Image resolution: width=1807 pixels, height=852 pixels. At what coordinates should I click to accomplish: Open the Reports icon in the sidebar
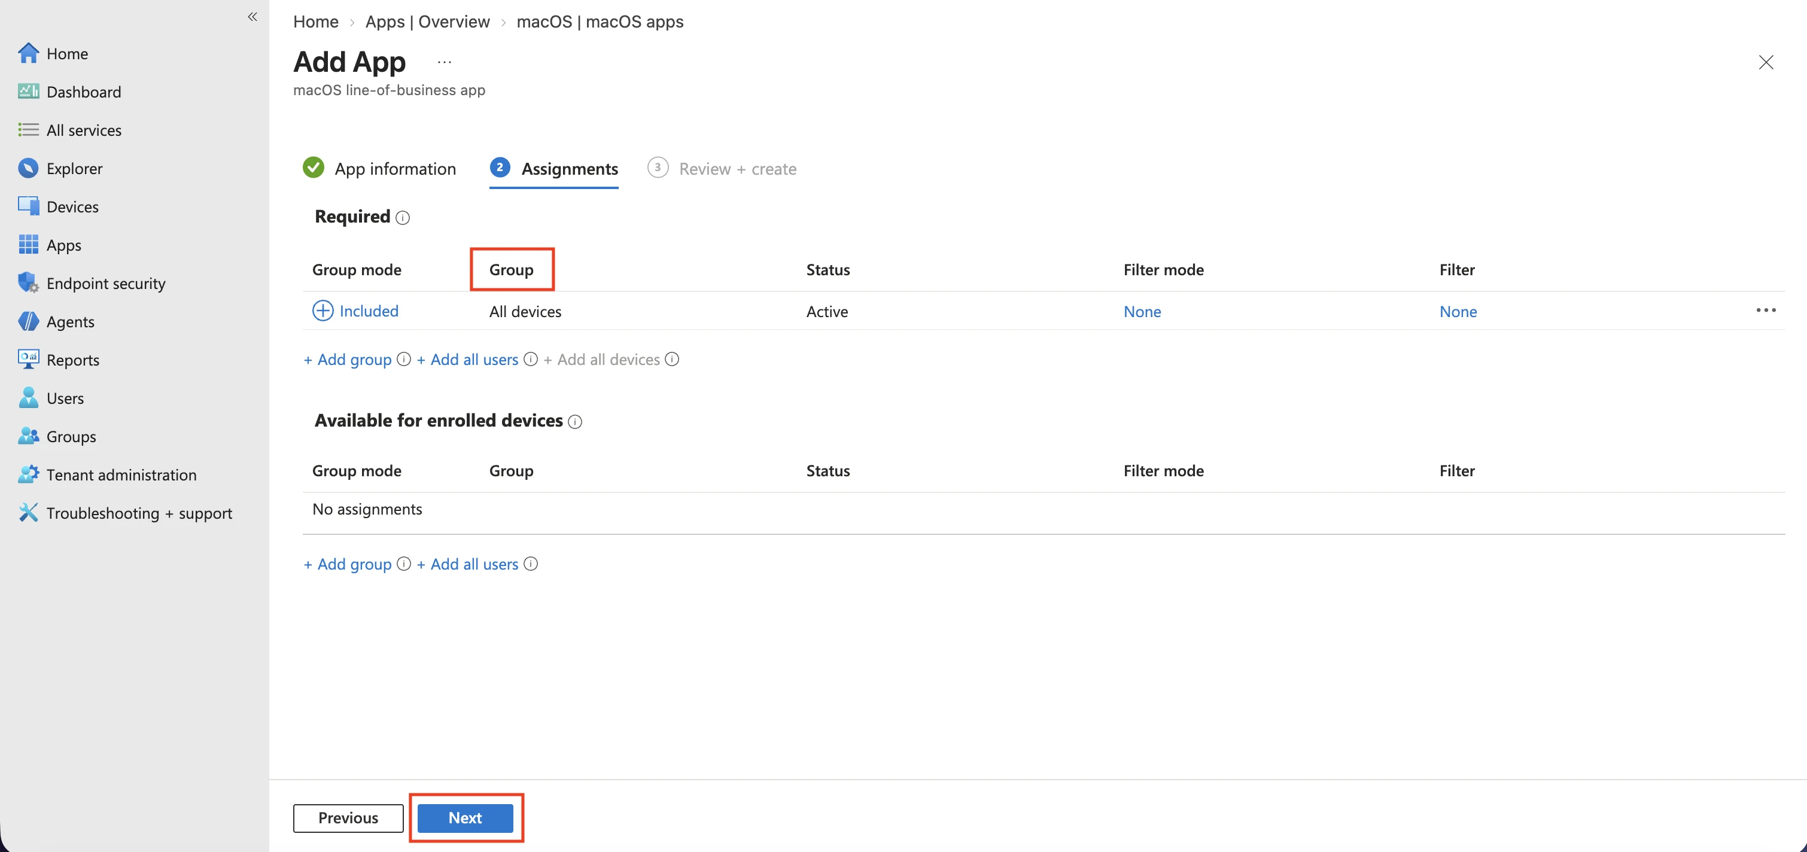28,359
